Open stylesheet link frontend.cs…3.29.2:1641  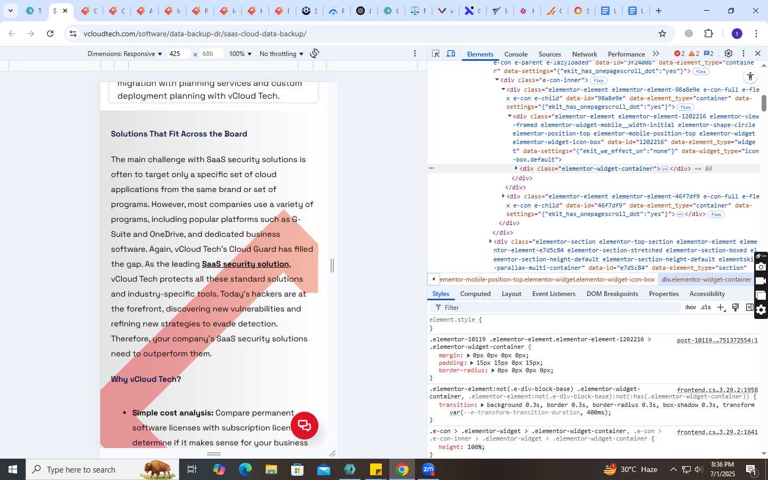pyautogui.click(x=717, y=432)
